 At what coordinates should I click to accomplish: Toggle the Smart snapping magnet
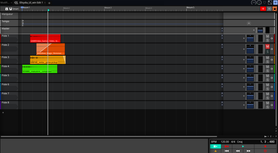(11, 9)
